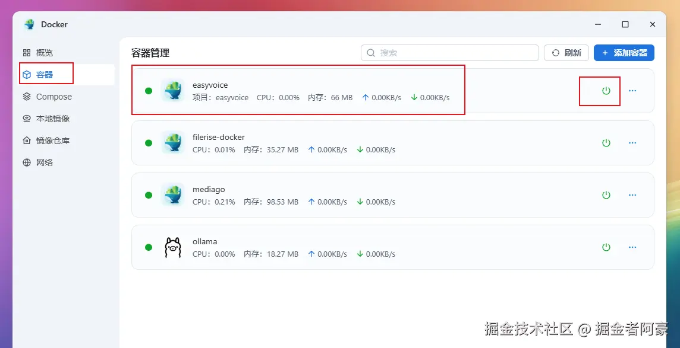This screenshot has width=680, height=348.
Task: Toggle power for the ollama container
Action: point(606,247)
